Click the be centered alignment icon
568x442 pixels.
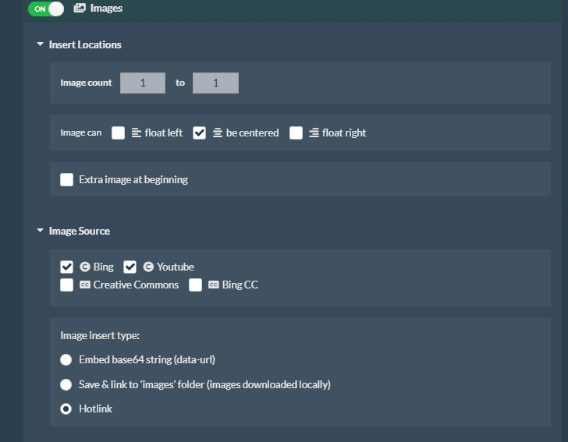[218, 133]
